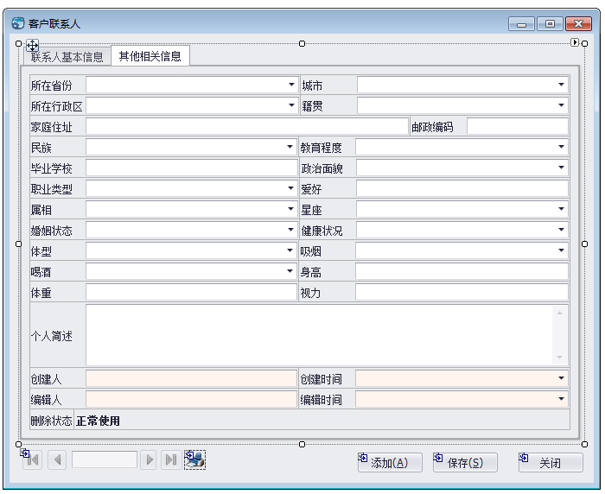This screenshot has width=605, height=494.
Task: Open the 城市 dropdown list
Action: pyautogui.click(x=561, y=85)
